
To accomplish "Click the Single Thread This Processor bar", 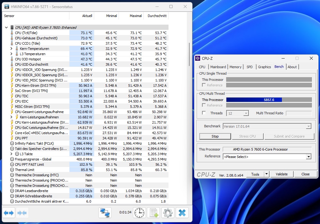I will click(269, 79).
